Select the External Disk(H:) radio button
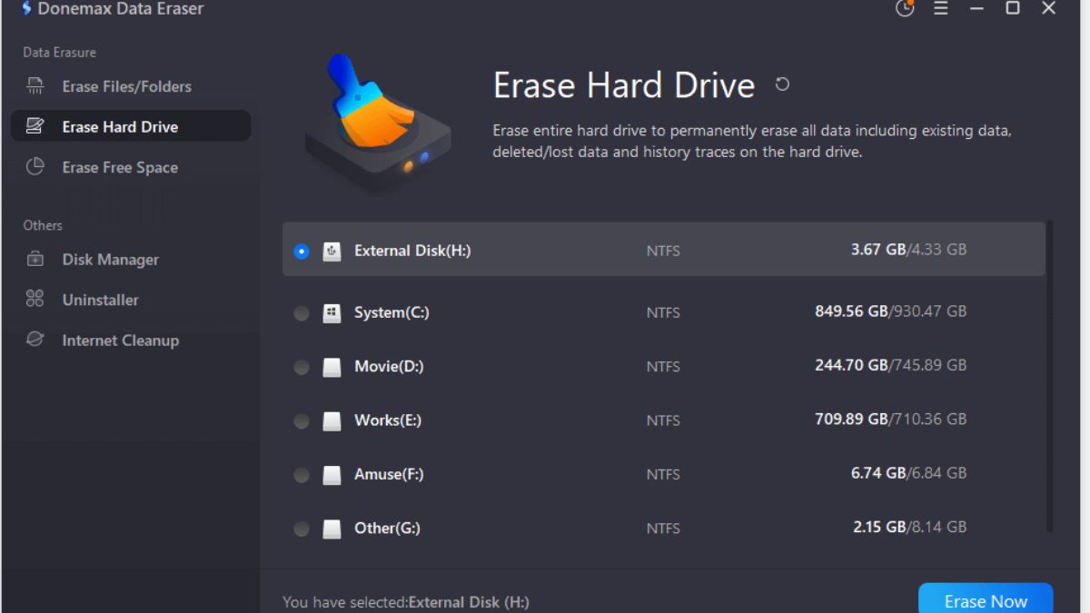Viewport: 1090px width, 613px height. (x=302, y=251)
